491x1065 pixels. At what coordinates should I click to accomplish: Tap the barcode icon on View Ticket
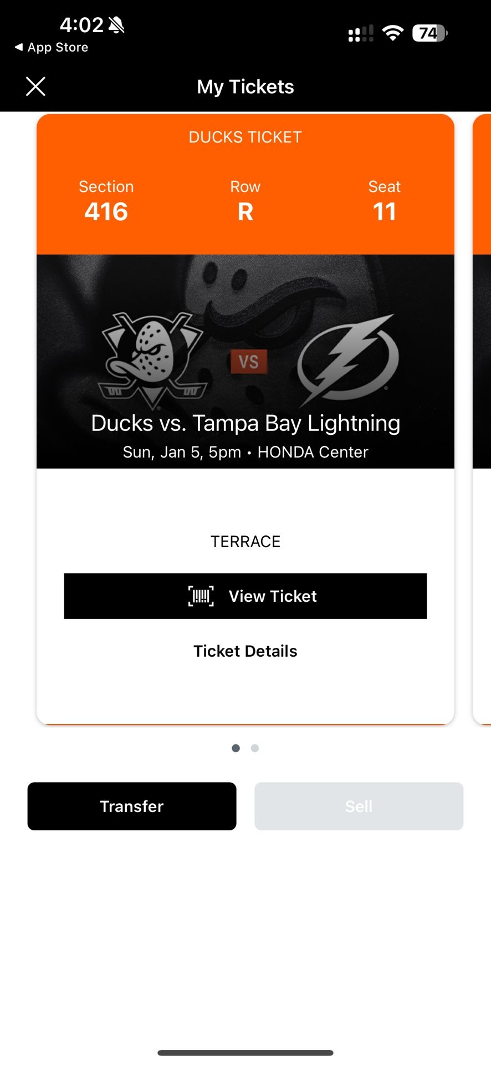point(201,596)
